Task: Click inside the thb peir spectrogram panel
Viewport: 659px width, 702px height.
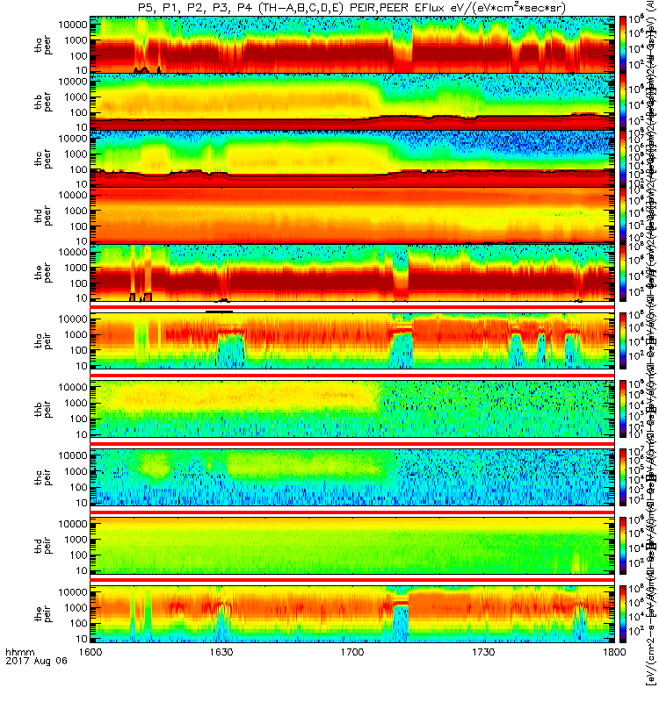Action: click(352, 409)
